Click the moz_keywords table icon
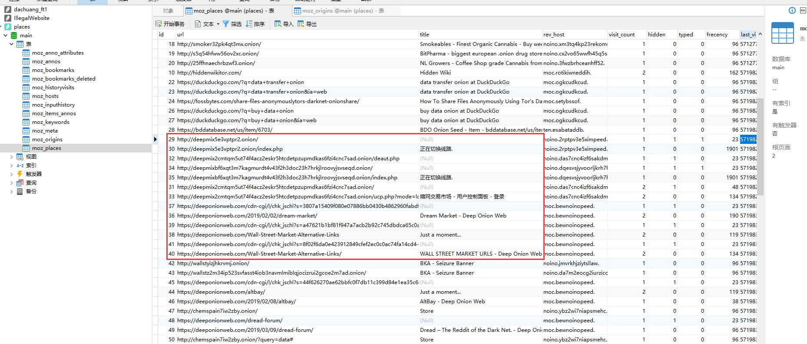 tap(26, 122)
